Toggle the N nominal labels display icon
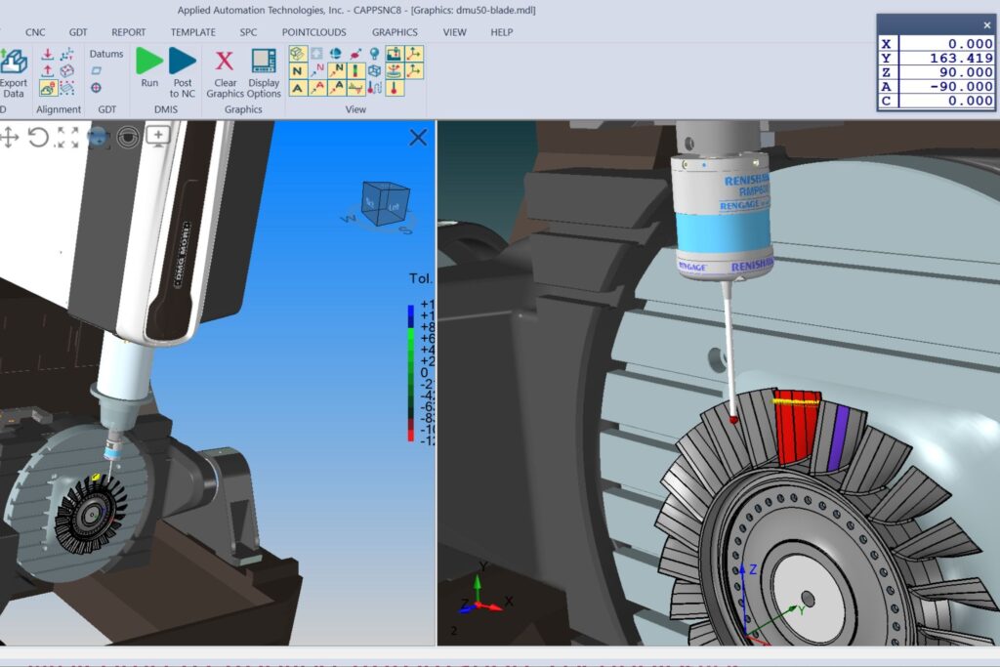This screenshot has width=1000, height=667. tap(298, 70)
